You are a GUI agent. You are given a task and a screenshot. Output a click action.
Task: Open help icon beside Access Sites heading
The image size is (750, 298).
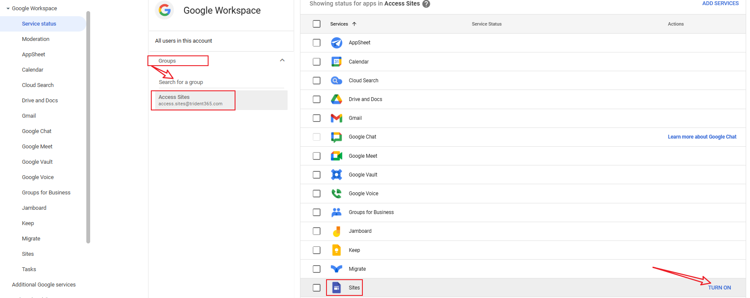pyautogui.click(x=426, y=4)
